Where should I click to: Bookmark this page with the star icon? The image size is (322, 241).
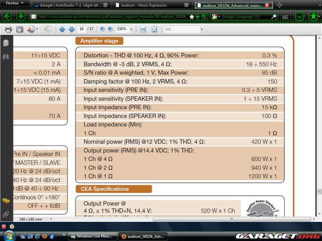[192, 17]
